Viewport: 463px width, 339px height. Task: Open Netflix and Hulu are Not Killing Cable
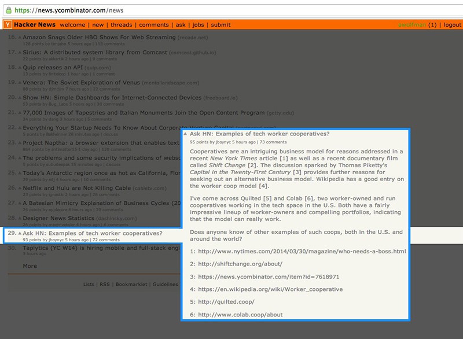(76, 188)
